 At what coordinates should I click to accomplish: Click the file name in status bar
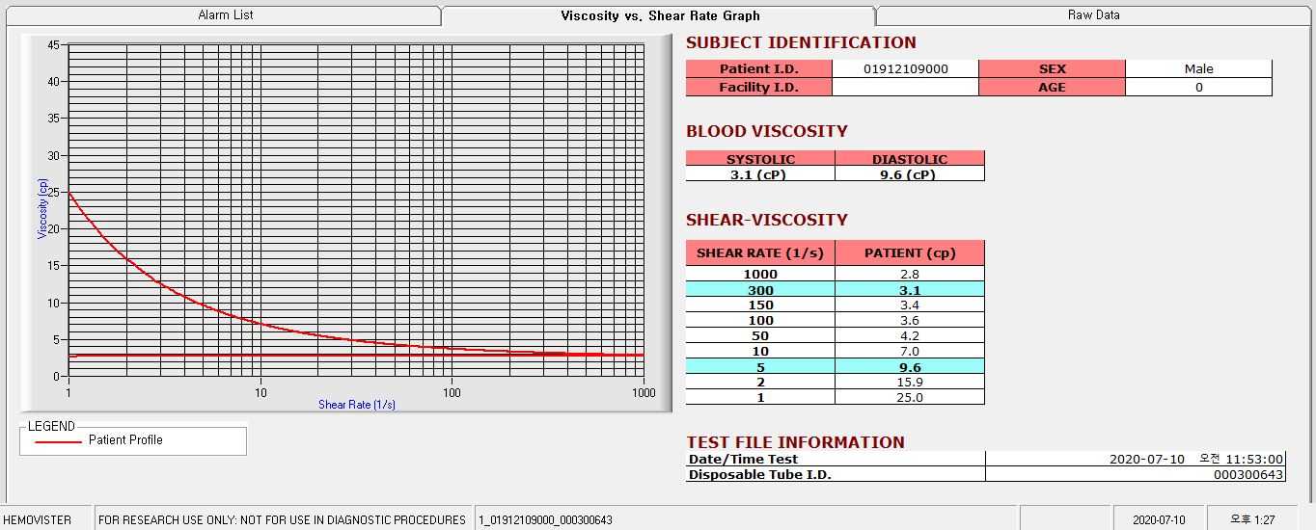[x=545, y=520]
